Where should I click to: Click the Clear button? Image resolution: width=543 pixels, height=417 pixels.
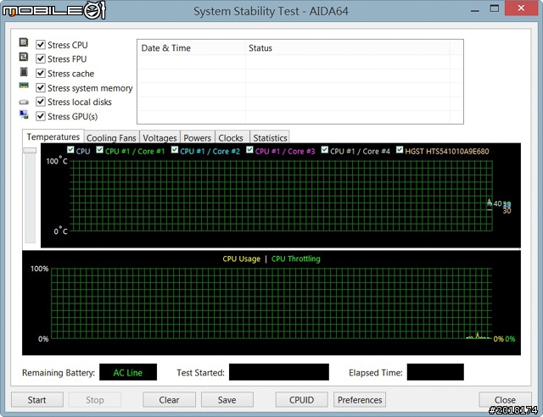(x=169, y=400)
